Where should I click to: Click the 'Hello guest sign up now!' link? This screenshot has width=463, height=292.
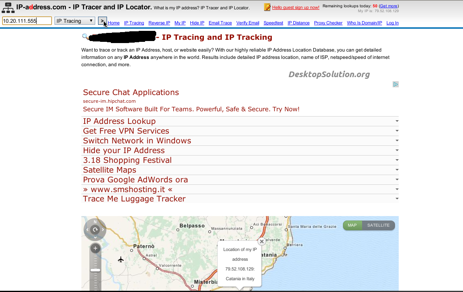pyautogui.click(x=295, y=7)
